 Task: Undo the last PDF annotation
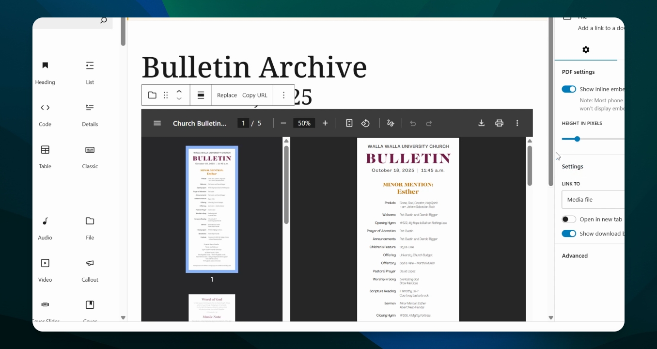tap(413, 123)
